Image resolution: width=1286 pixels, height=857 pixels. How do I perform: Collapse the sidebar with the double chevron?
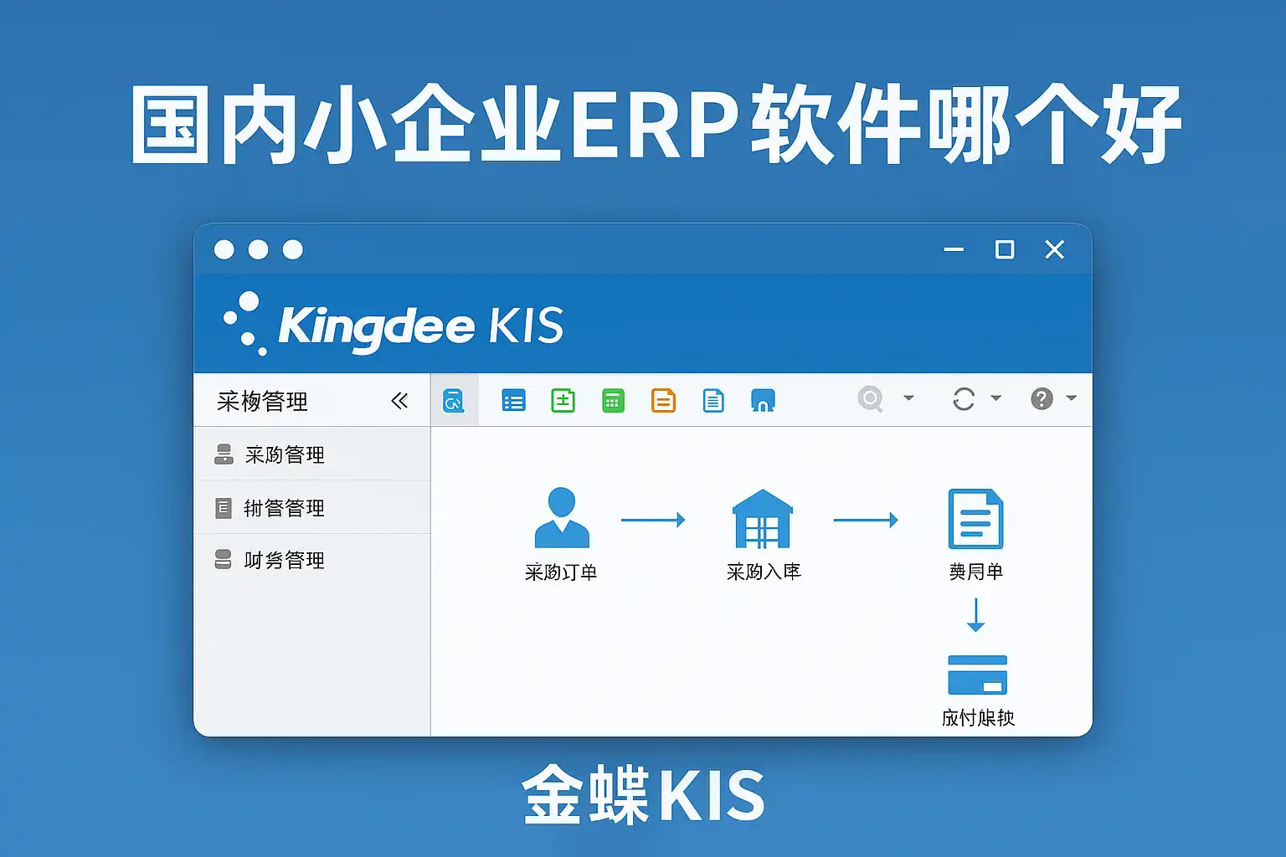tap(399, 401)
